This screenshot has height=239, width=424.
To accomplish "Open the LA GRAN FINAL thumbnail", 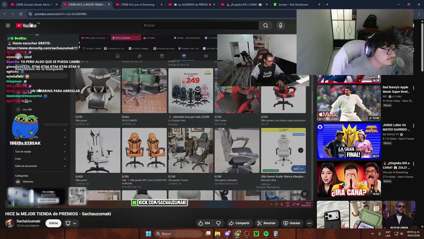I will click(x=349, y=141).
